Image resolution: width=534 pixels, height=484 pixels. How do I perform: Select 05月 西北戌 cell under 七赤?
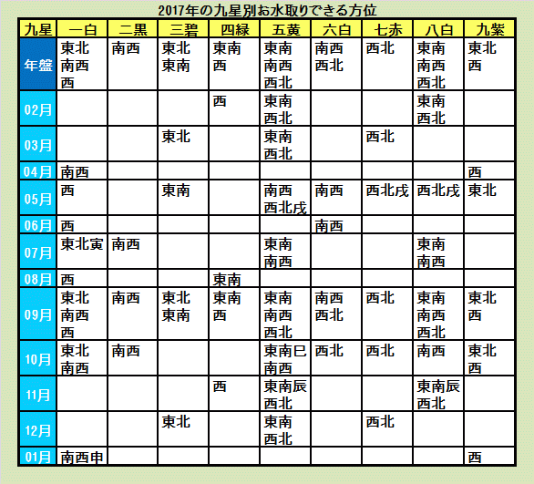click(387, 198)
